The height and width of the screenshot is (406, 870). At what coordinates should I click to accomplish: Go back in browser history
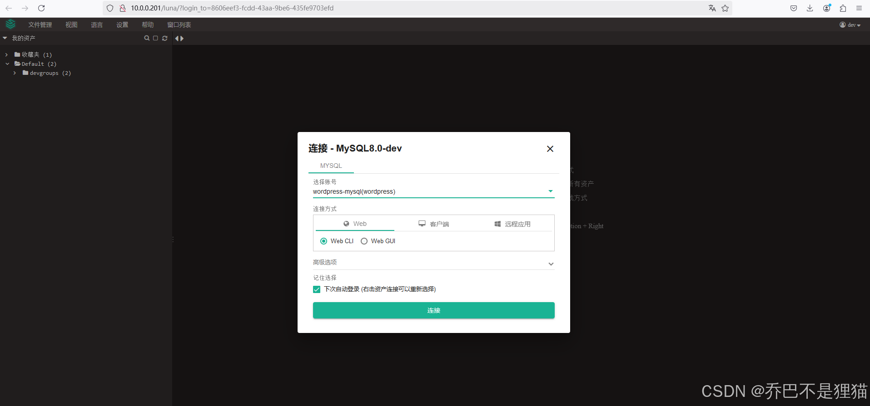pyautogui.click(x=9, y=8)
